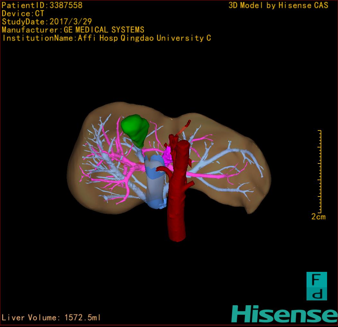Select the green tumor in the liver model
The height and width of the screenshot is (327, 338).
coord(136,129)
